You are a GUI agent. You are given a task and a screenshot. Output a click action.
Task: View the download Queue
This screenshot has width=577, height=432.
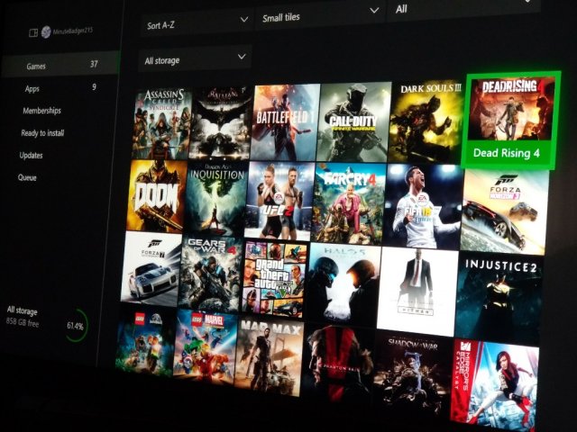(27, 178)
